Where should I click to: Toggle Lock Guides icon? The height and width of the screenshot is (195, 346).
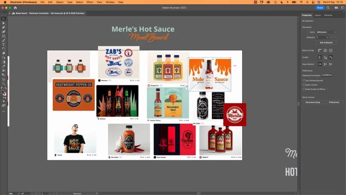point(325,57)
